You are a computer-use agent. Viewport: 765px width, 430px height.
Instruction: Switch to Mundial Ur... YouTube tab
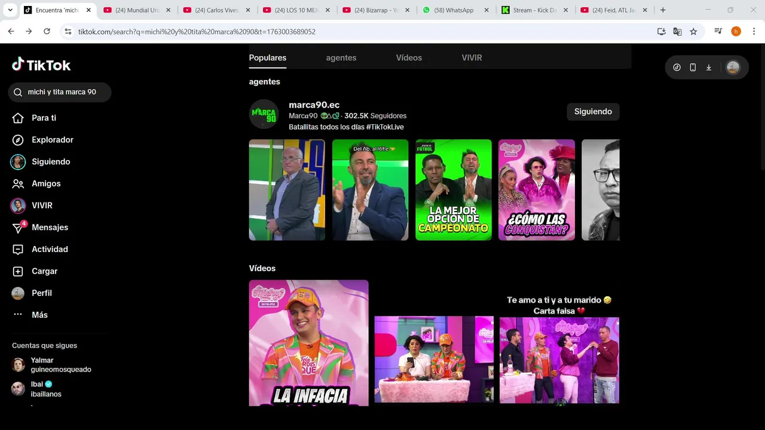pos(137,10)
